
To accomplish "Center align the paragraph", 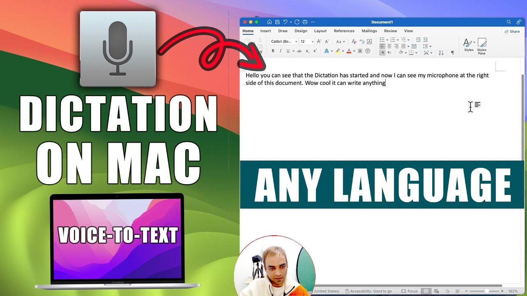I will tap(389, 46).
